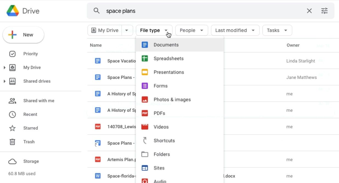This screenshot has height=183, width=339.
Task: Open advanced search options
Action: [x=324, y=11]
